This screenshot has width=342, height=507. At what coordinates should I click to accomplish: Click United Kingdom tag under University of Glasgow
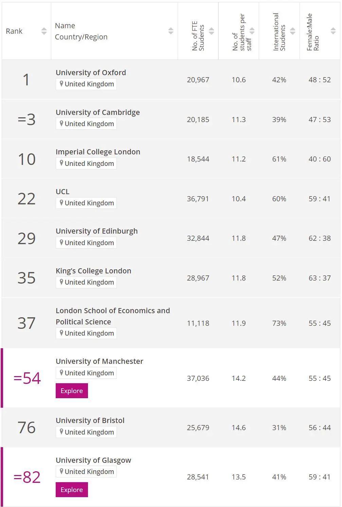tap(86, 472)
